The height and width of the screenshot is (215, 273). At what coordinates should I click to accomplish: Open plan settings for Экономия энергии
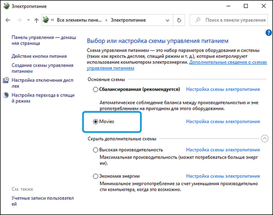click(223, 176)
